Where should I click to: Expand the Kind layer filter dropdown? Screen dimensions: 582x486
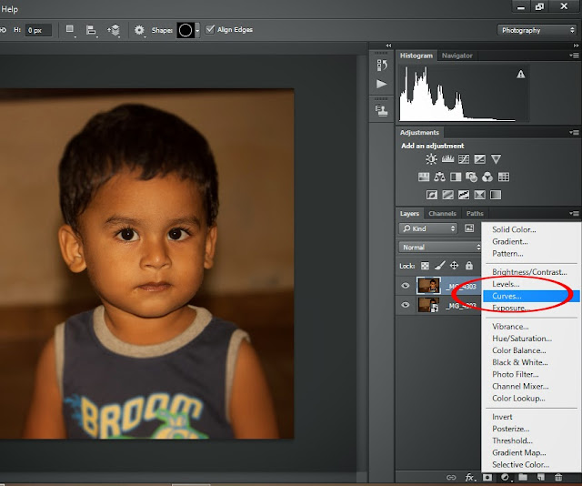(x=429, y=228)
